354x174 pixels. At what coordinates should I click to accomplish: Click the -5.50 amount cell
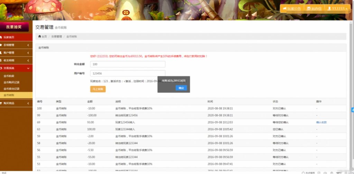pos(91,150)
